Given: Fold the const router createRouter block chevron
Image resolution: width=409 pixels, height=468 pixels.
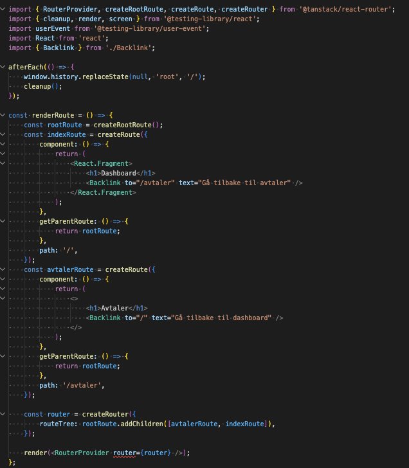Looking at the screenshot, I should pos(3,414).
